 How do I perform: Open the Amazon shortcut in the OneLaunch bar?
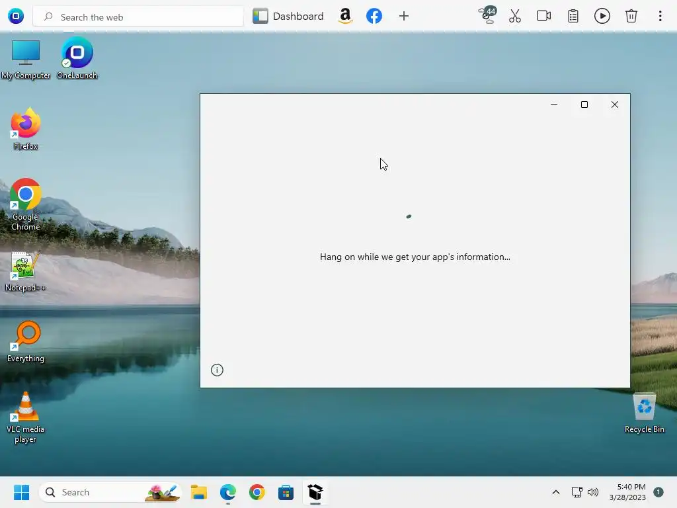(x=345, y=17)
